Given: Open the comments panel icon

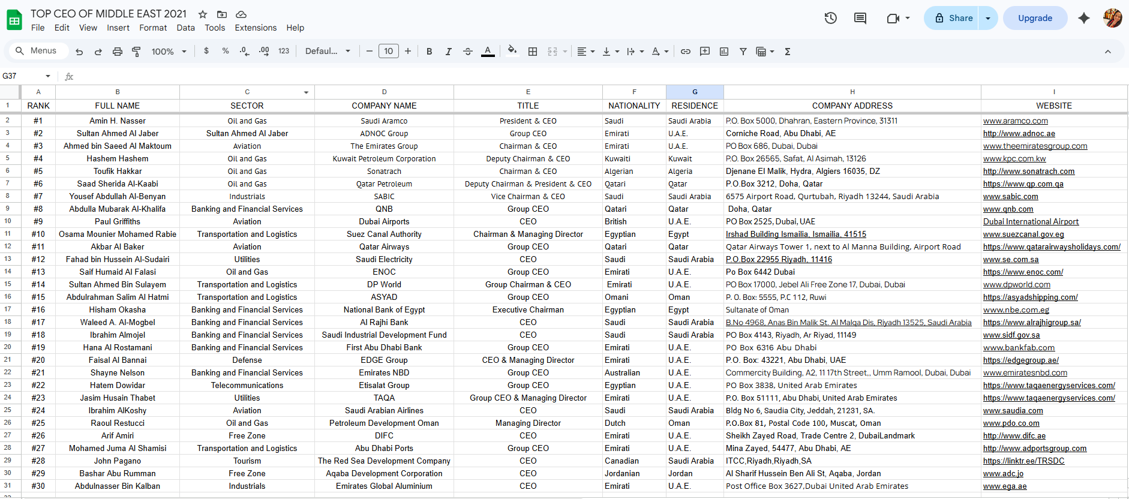Looking at the screenshot, I should click(x=860, y=18).
